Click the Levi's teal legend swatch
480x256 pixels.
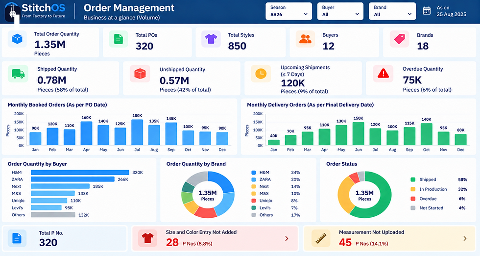[x=254, y=207]
